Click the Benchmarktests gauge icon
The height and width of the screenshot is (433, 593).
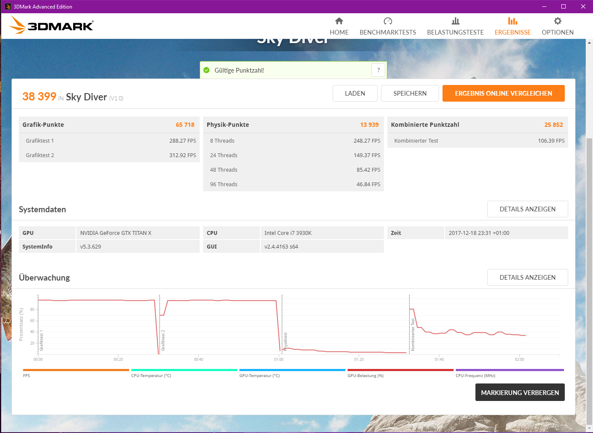(388, 21)
